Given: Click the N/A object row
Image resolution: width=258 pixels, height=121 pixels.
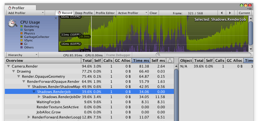Looking at the screenshot, I should pyautogui.click(x=216, y=66).
